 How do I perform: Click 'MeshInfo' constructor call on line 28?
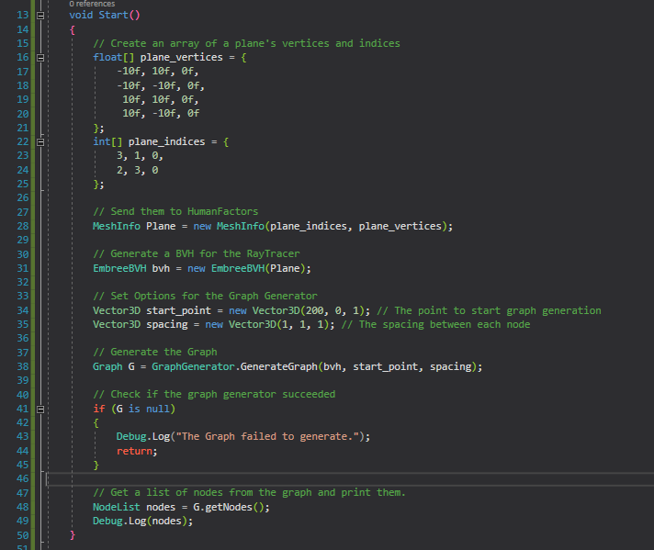tap(241, 226)
